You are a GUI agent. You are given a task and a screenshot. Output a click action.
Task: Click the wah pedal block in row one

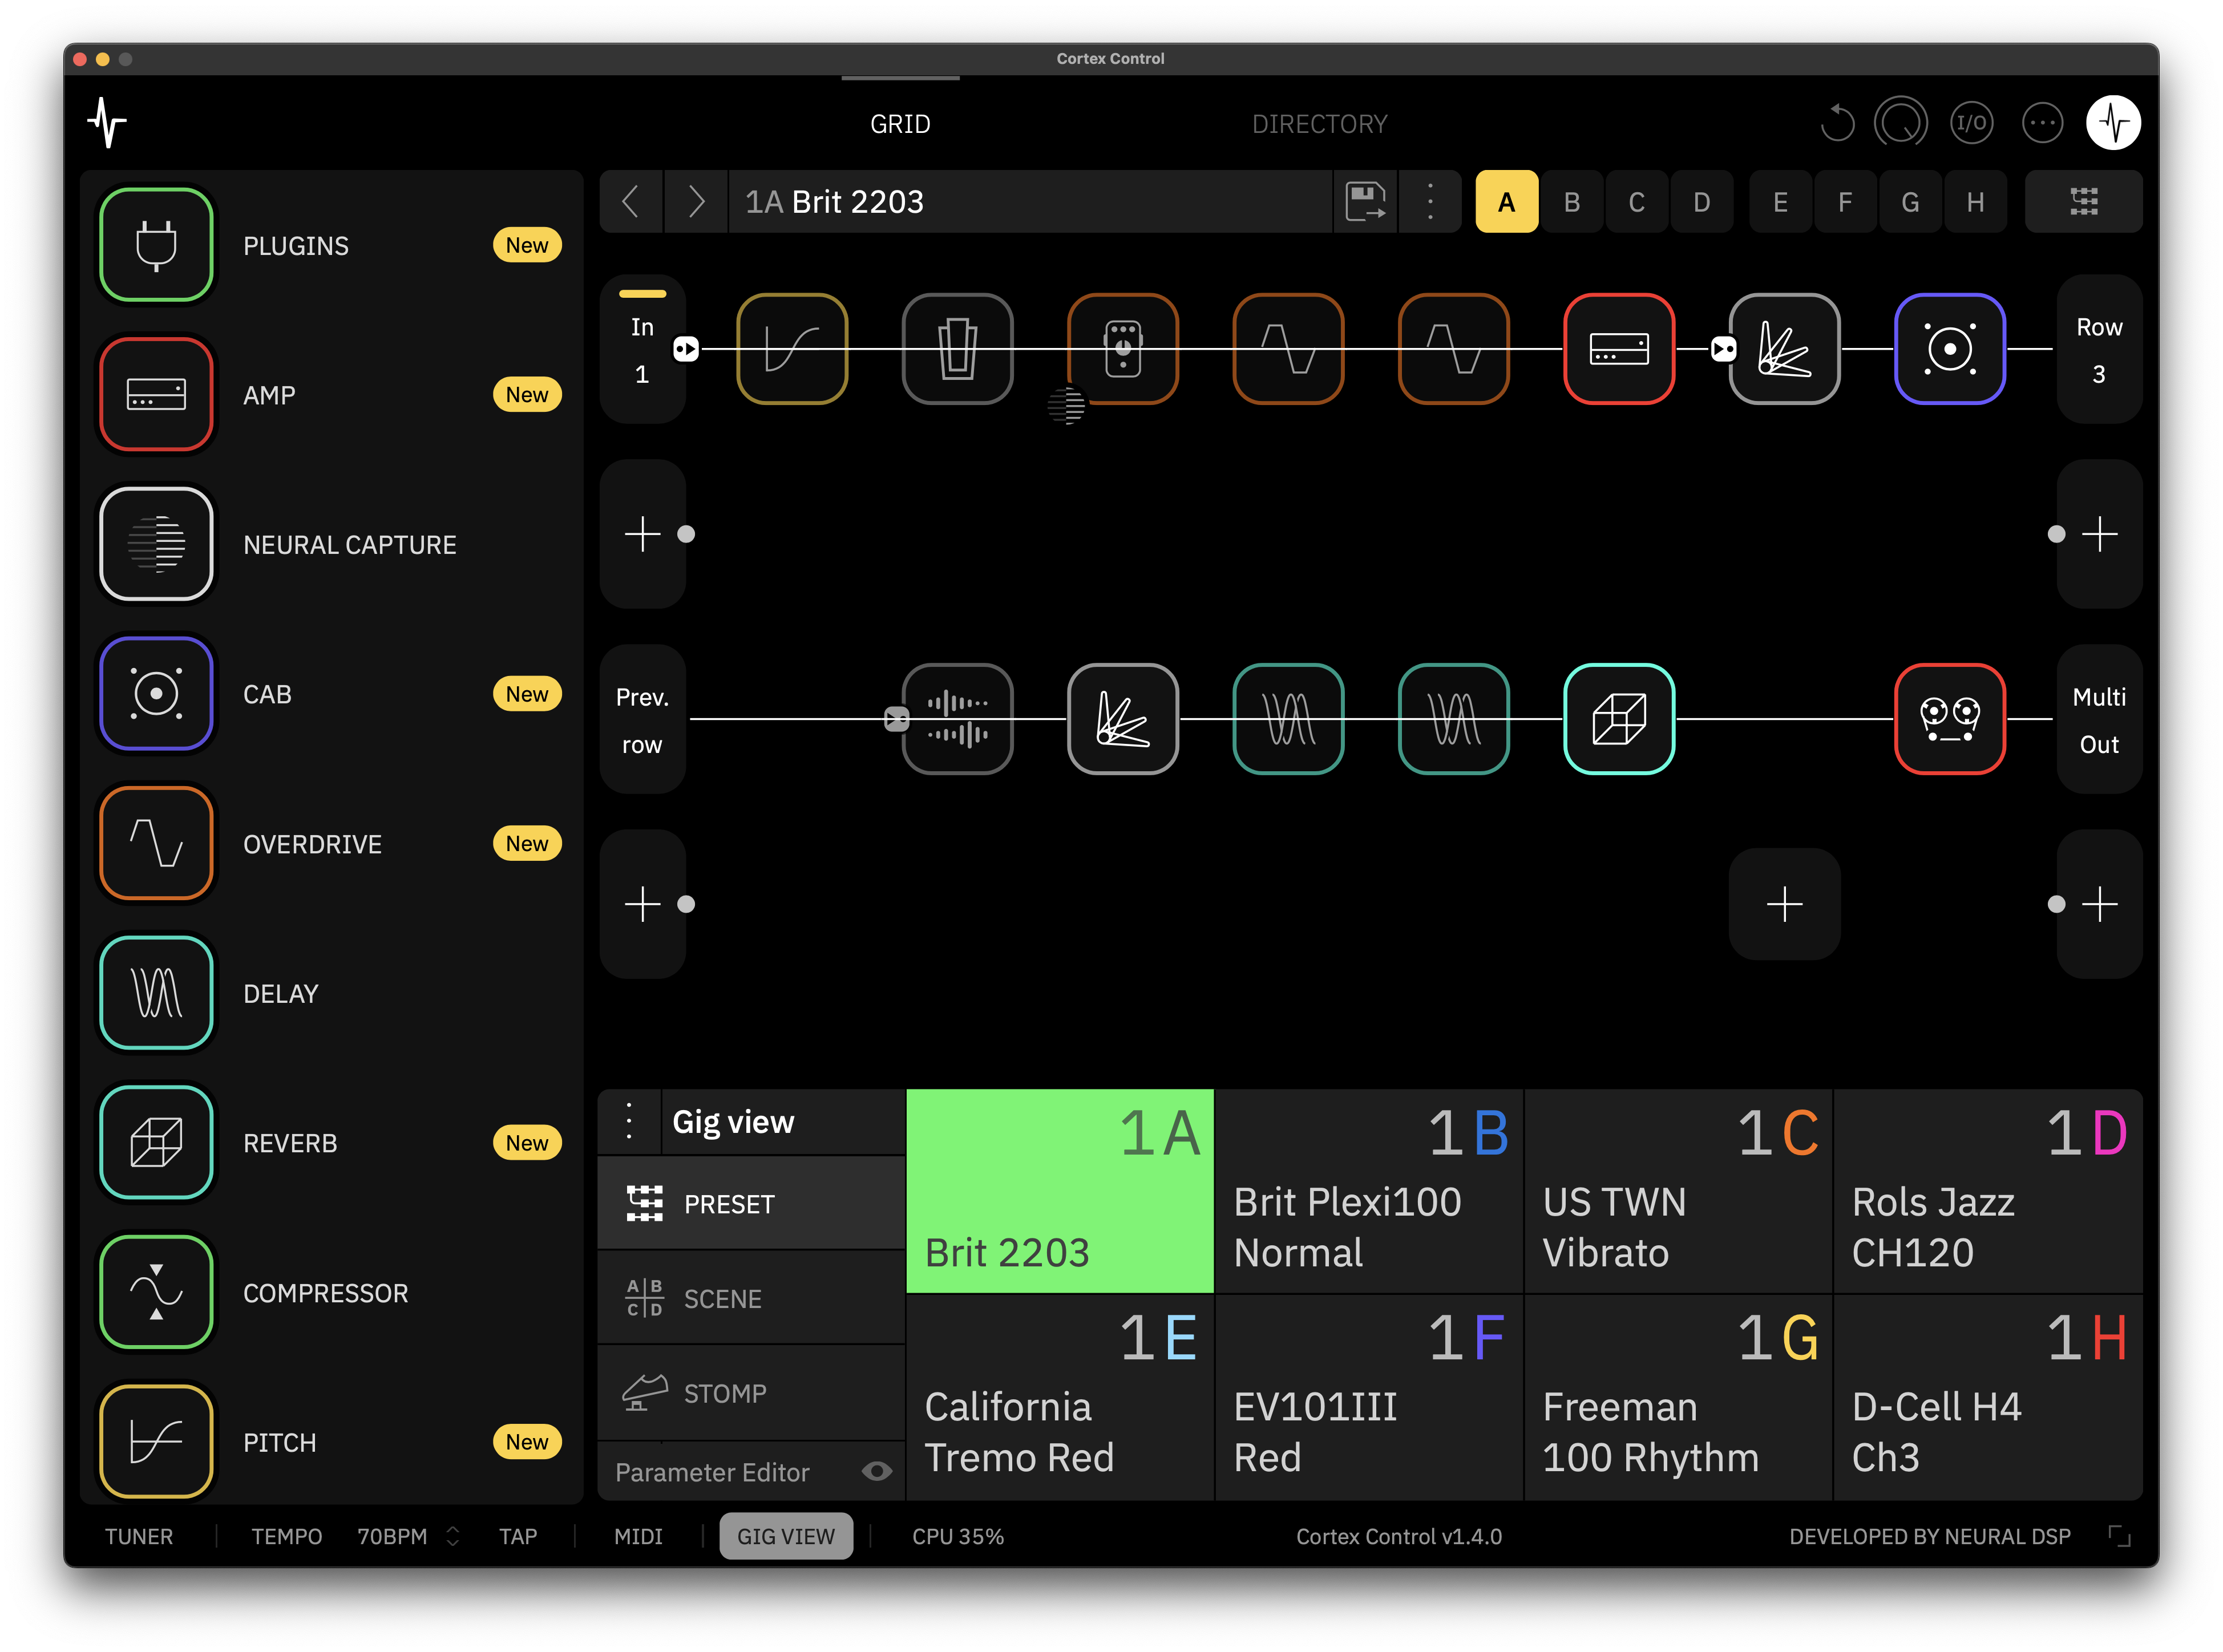coord(957,349)
